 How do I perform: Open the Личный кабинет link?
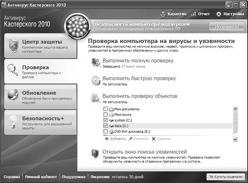coord(41,177)
